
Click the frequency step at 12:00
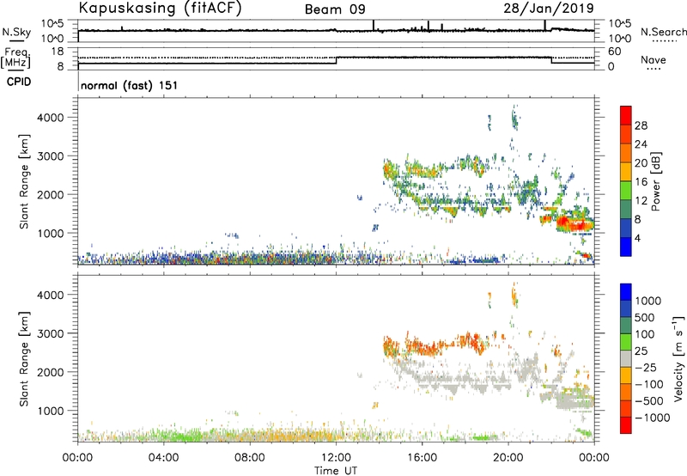[337, 60]
